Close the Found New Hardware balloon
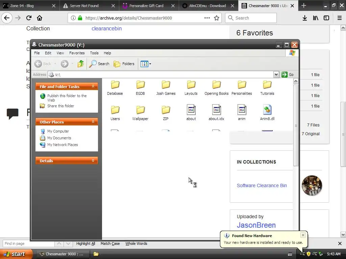Screen dimensions: 346x259 303,235
